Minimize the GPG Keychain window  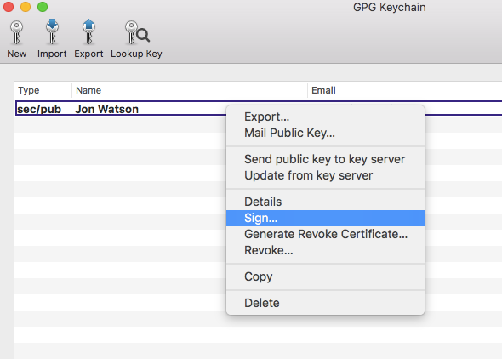point(26,7)
